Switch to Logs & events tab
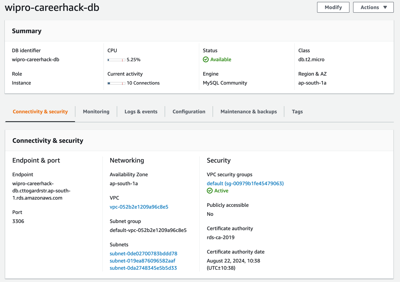400x282 pixels. point(141,112)
